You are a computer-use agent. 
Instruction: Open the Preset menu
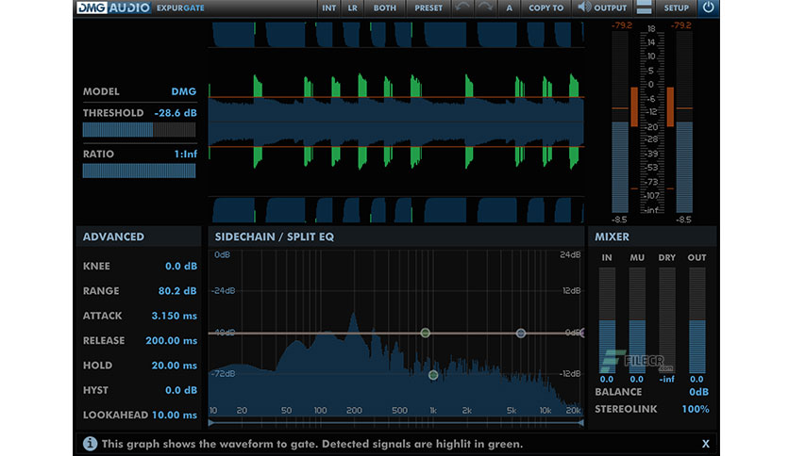coord(428,8)
